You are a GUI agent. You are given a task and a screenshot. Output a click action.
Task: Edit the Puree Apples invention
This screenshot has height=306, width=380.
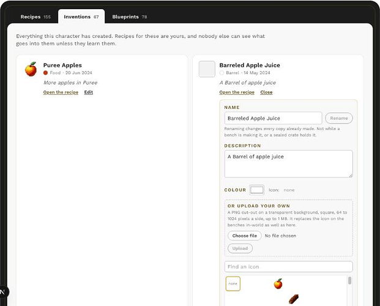coord(89,92)
